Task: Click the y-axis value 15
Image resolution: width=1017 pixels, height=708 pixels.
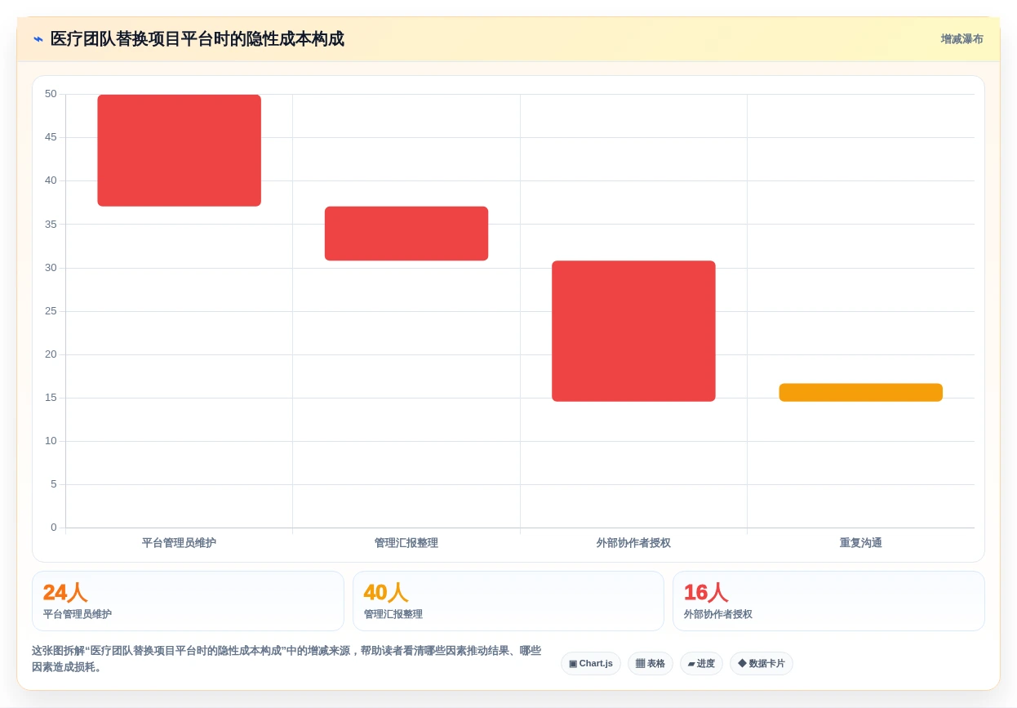Action: tap(51, 398)
